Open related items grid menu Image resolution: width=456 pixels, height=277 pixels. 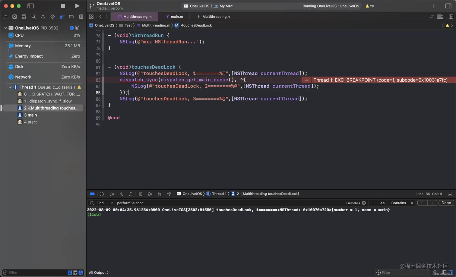[91, 17]
